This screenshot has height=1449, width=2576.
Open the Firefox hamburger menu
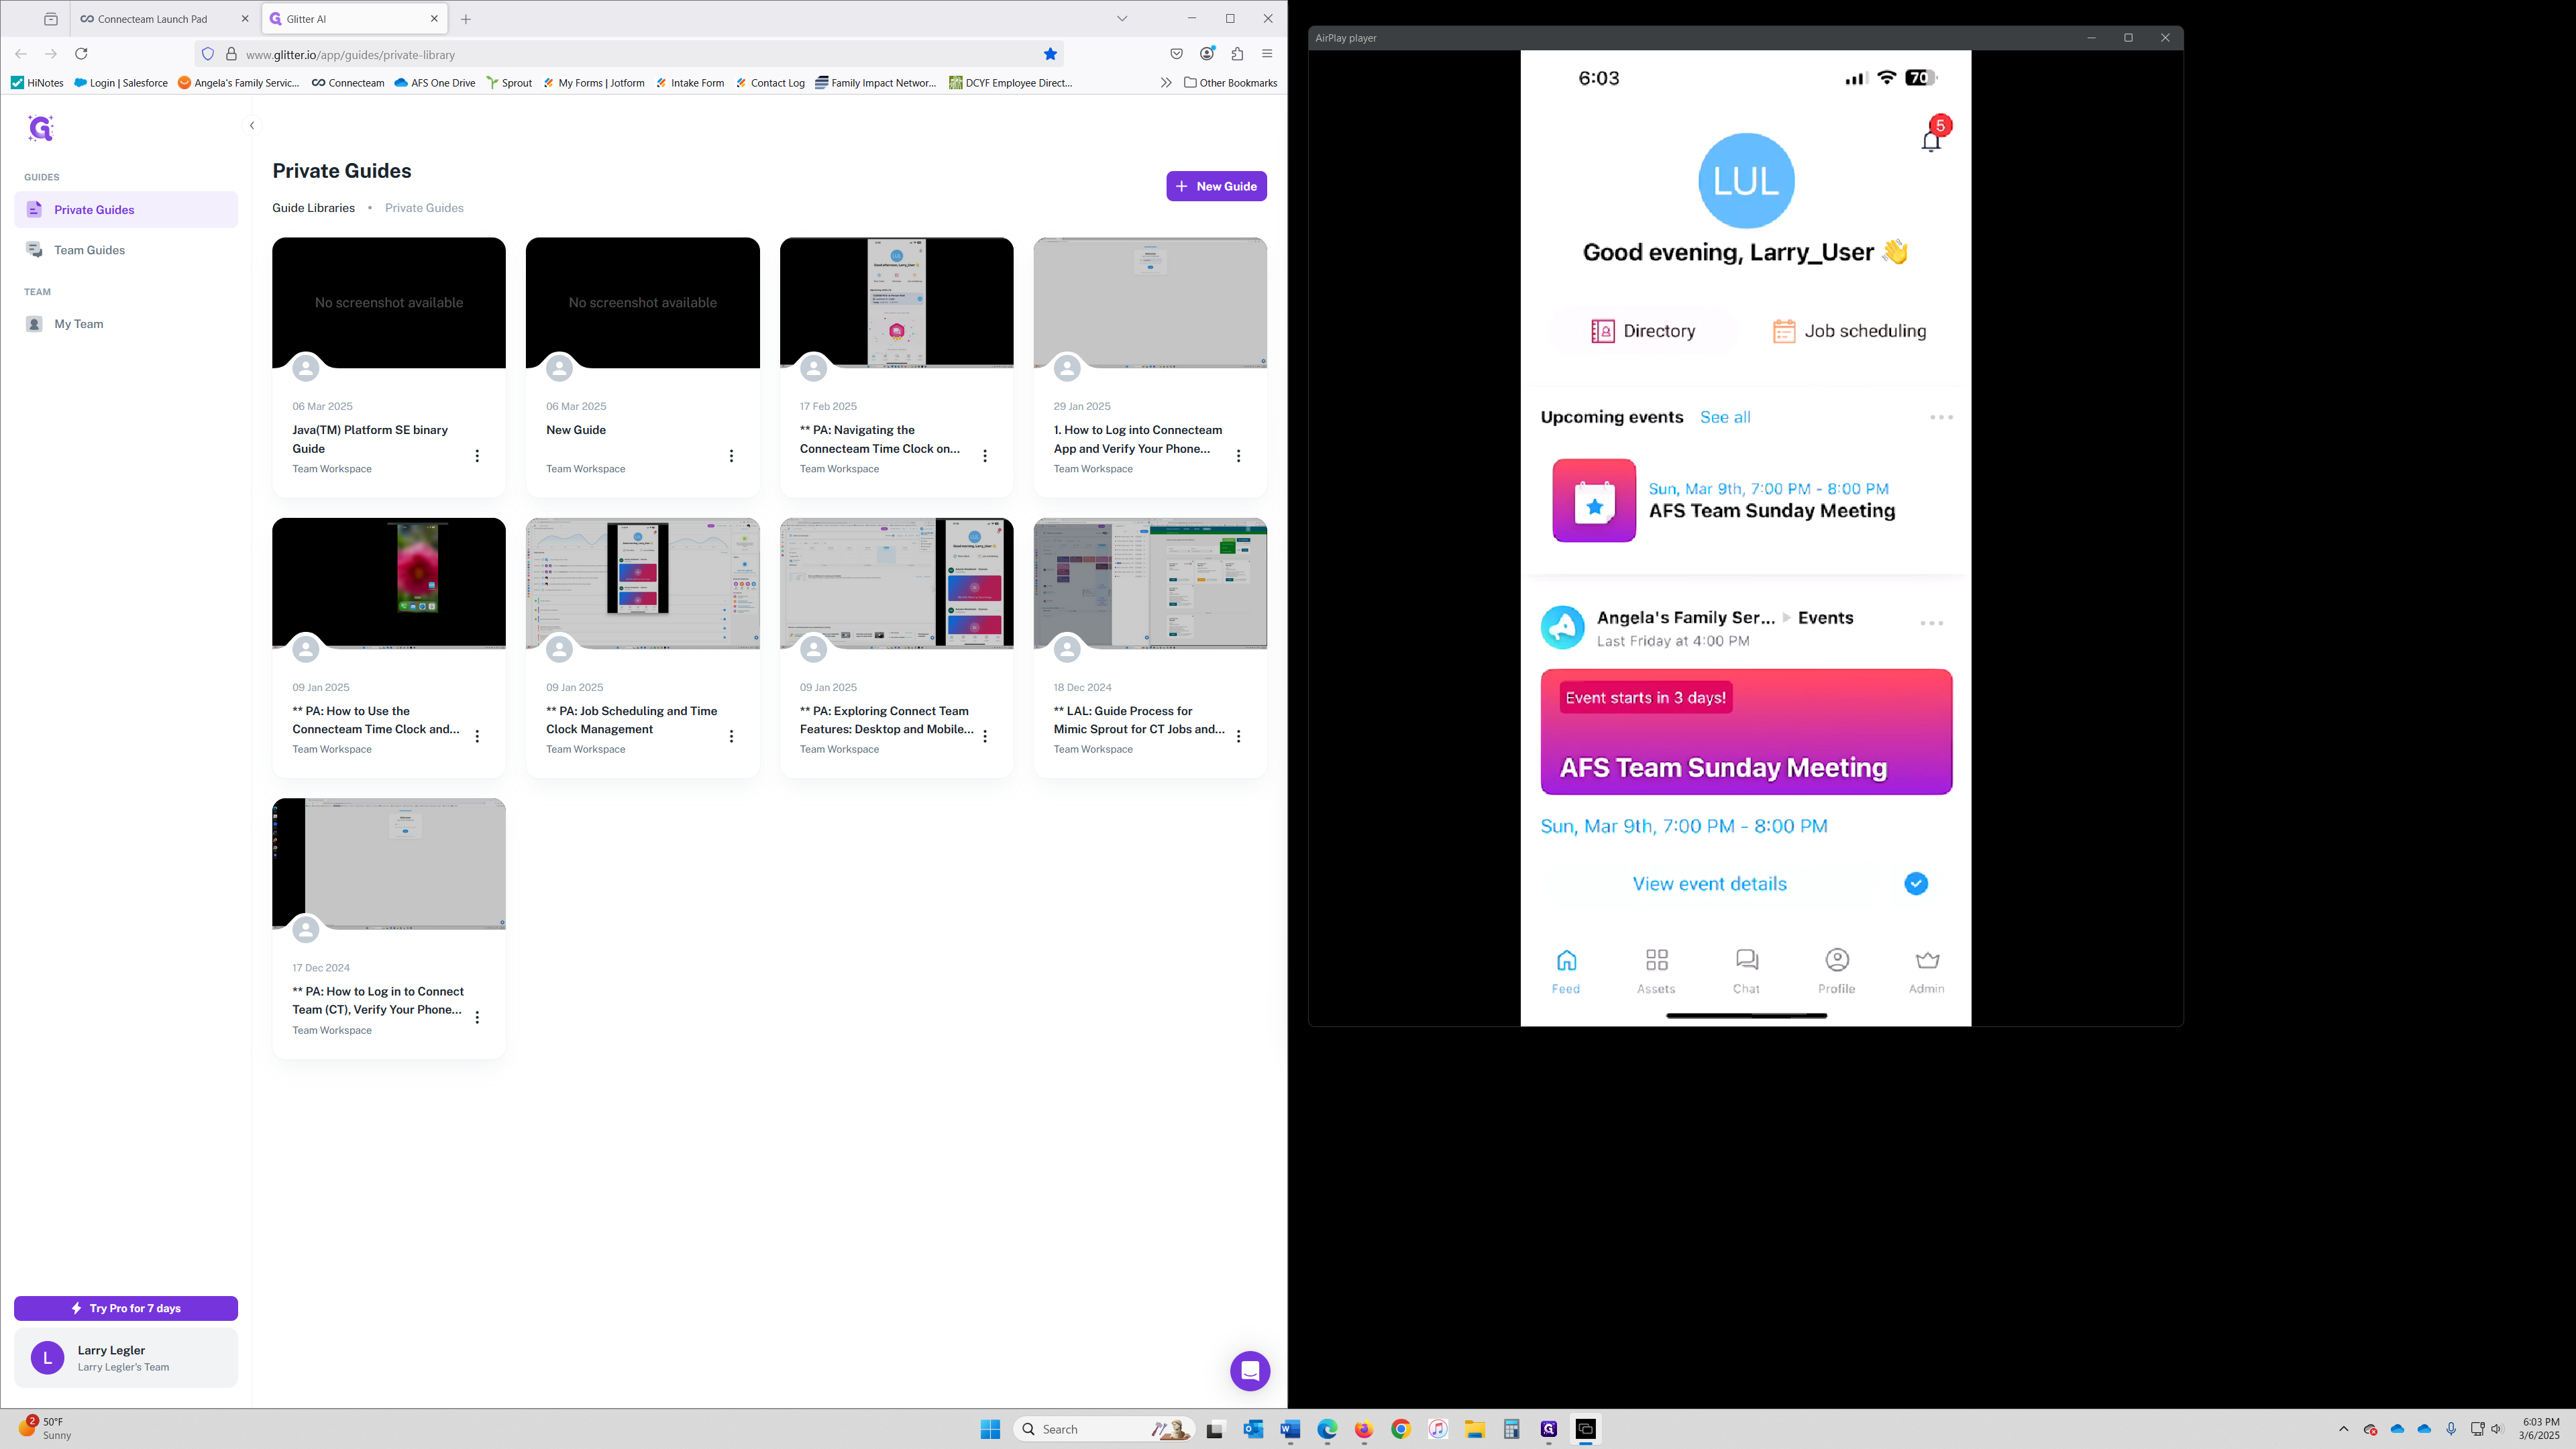pyautogui.click(x=1267, y=54)
